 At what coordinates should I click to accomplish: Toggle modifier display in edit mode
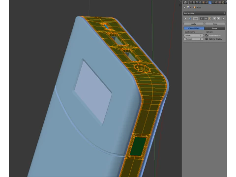[209, 18]
